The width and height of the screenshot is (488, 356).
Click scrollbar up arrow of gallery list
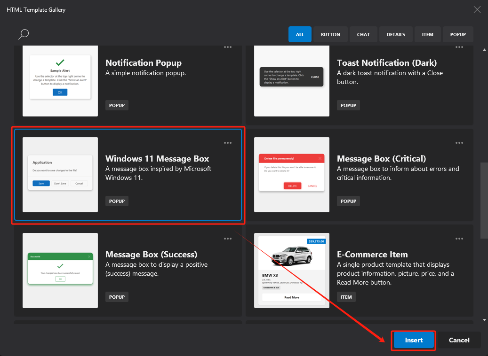point(484,50)
